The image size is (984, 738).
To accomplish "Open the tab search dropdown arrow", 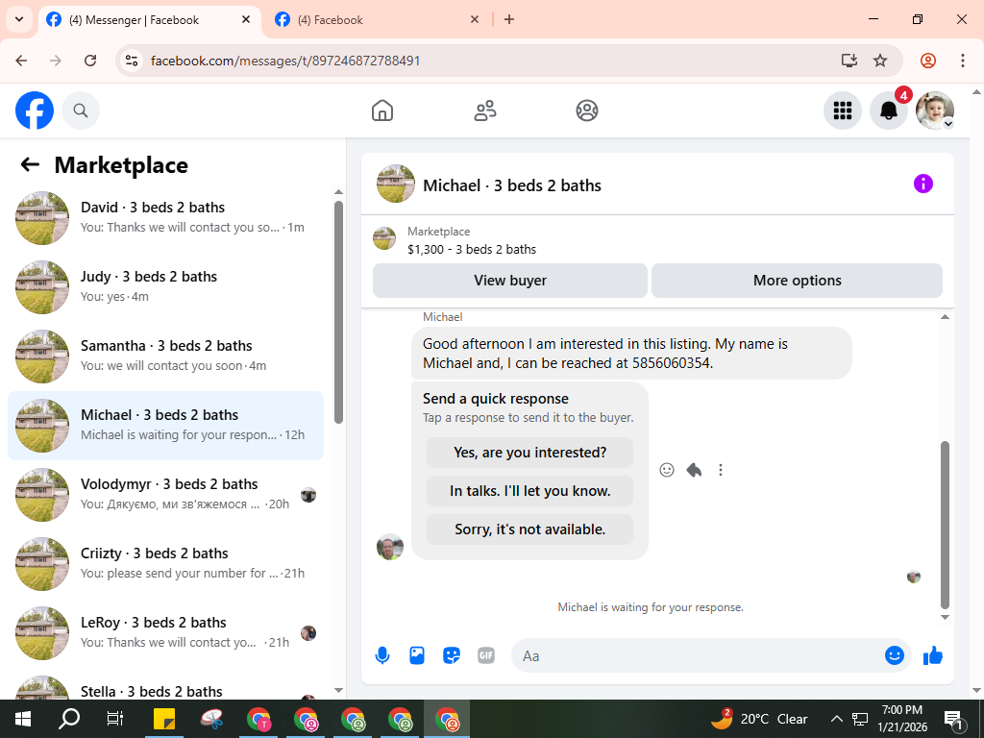I will (19, 19).
